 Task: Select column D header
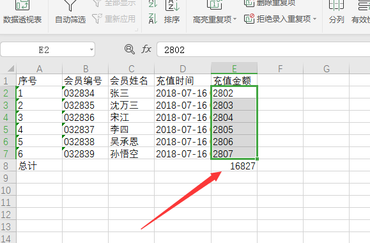click(183, 68)
